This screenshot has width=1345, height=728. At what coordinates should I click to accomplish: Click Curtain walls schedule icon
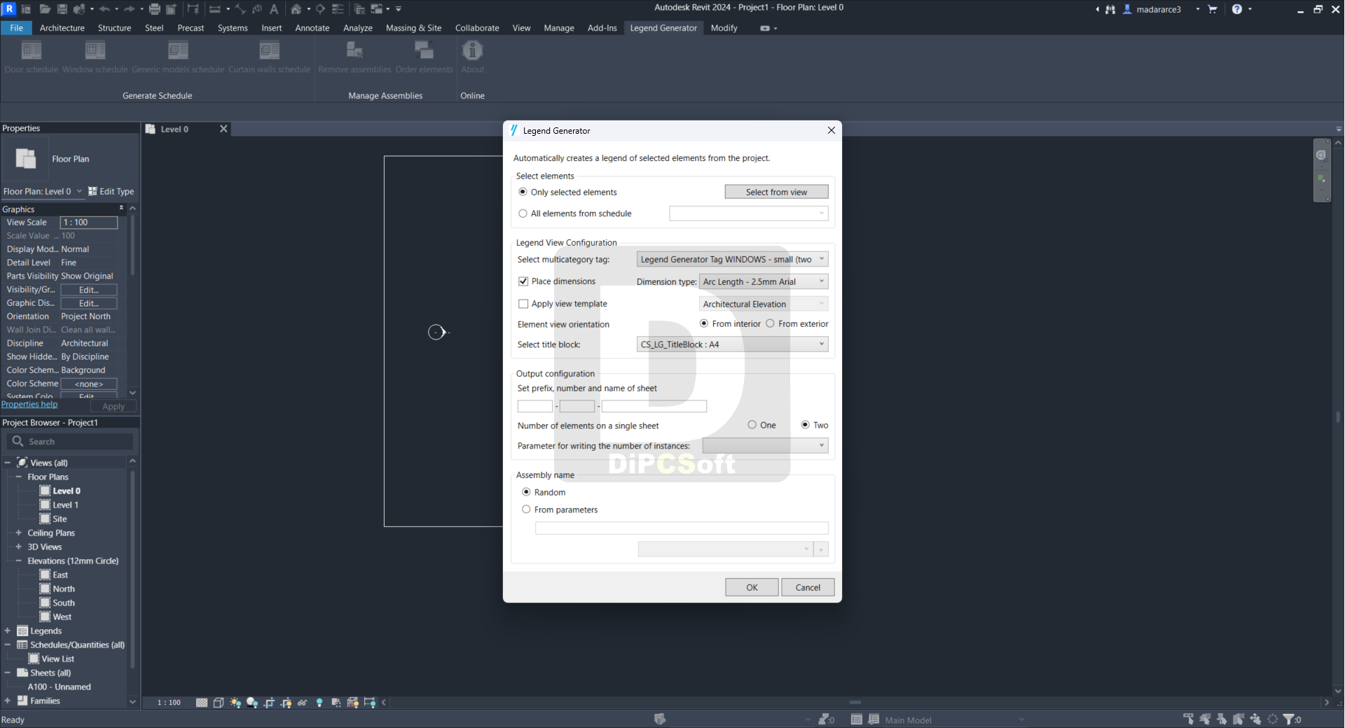270,50
